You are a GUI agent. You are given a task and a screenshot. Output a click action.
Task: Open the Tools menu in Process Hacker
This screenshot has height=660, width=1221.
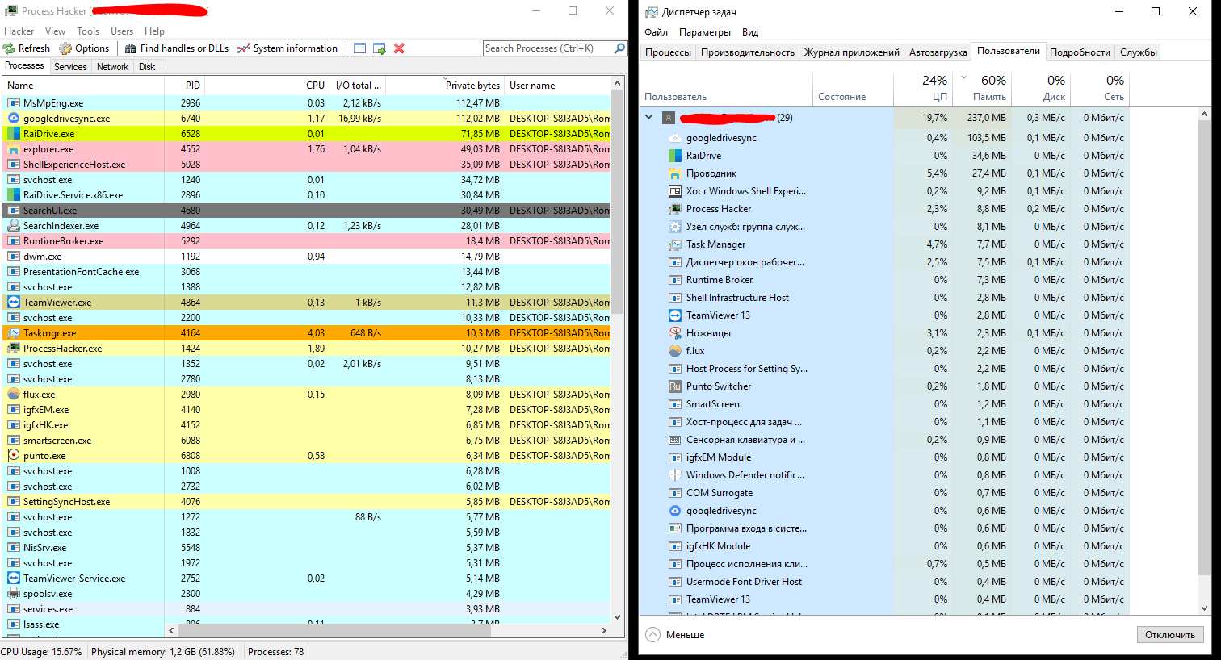tap(88, 31)
